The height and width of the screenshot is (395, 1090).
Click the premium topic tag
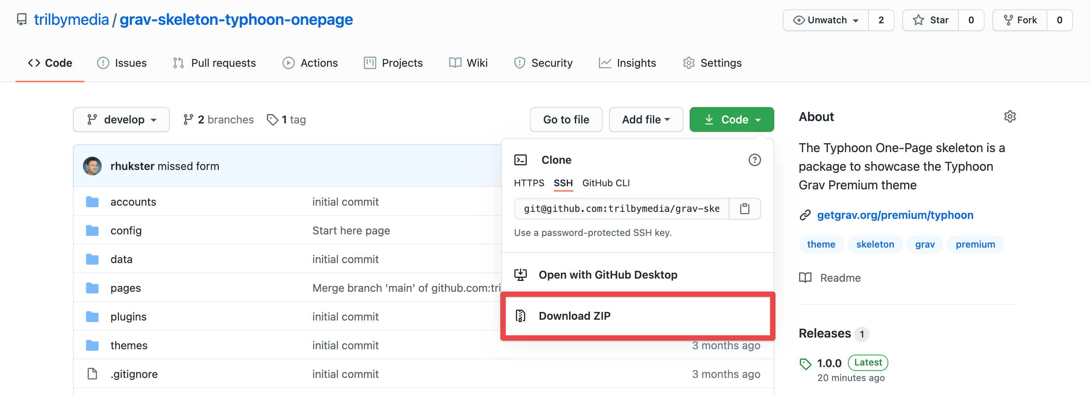[x=975, y=244]
